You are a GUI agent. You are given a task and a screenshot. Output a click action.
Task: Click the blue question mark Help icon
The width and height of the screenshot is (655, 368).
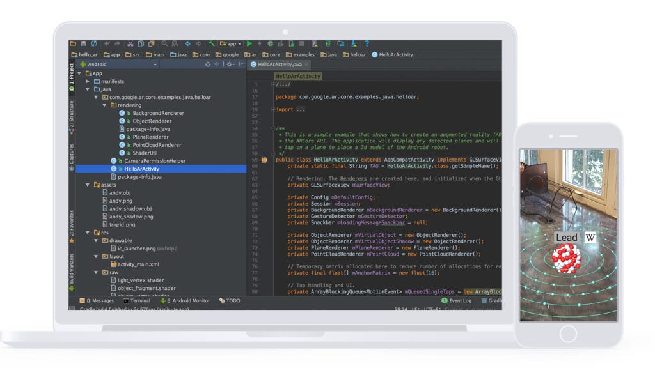coord(367,43)
